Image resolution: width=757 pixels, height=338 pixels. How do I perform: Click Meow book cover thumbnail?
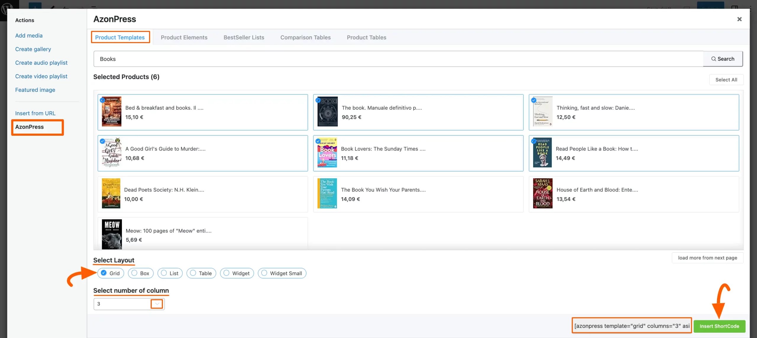111,234
